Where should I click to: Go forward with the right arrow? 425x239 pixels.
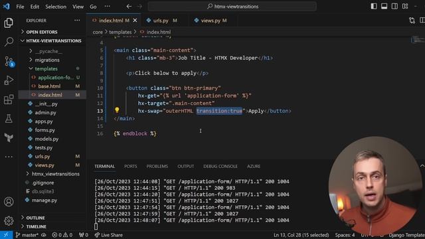139,6
